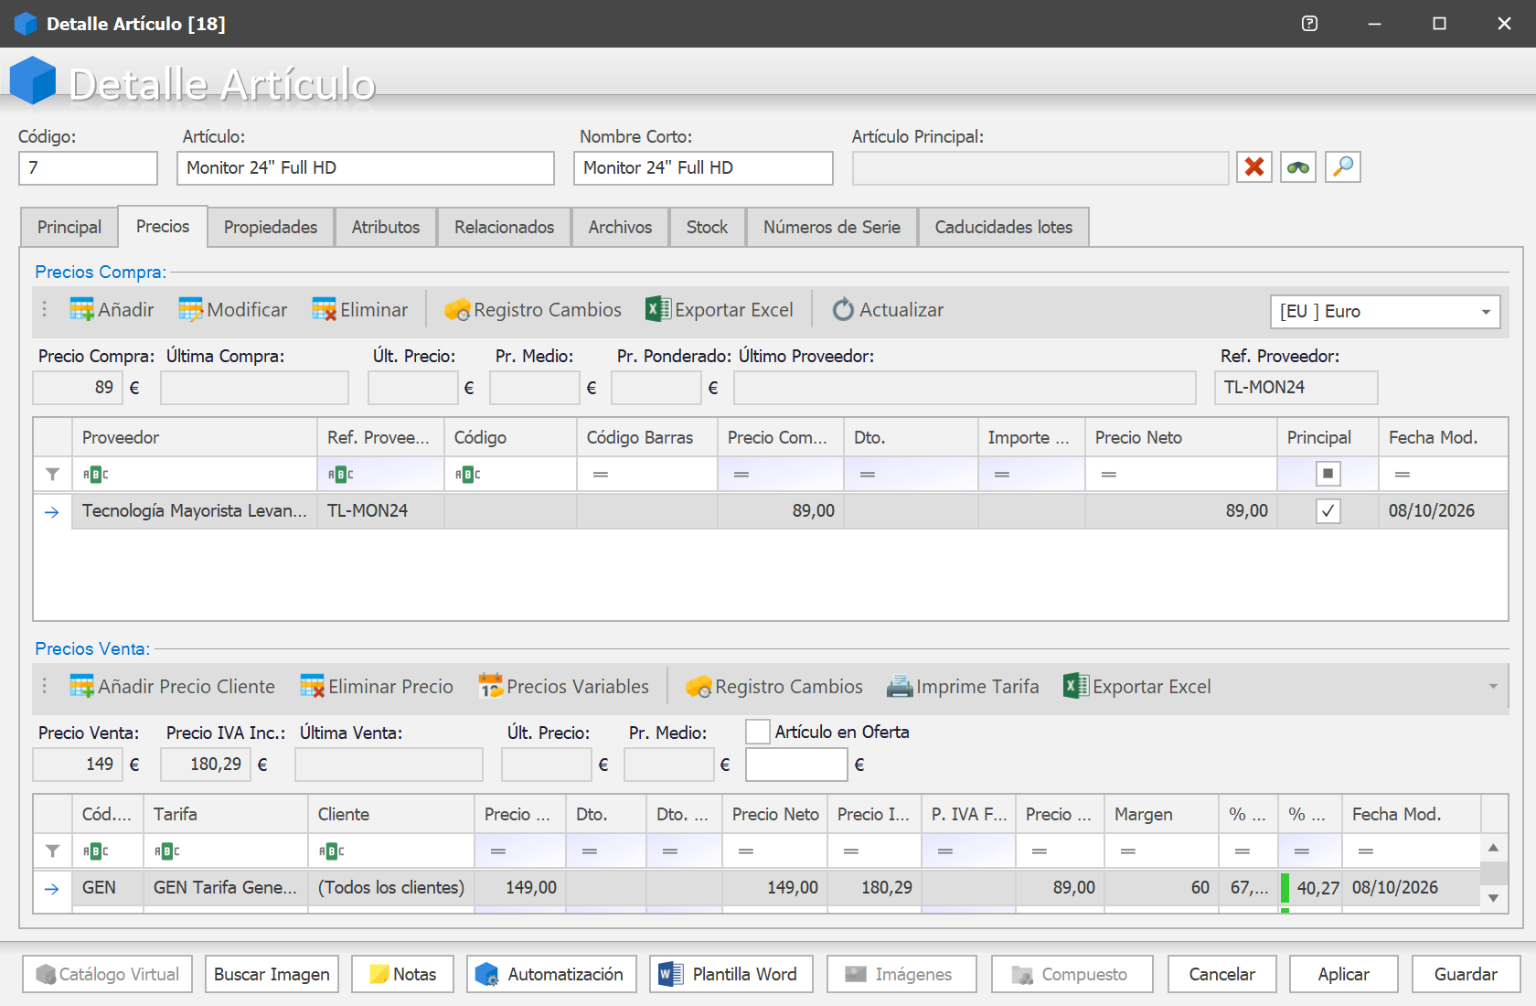
Task: Click the Guardar button
Action: coord(1466,974)
